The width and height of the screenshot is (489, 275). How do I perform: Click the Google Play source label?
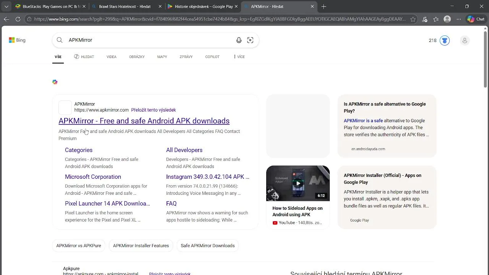click(x=359, y=220)
